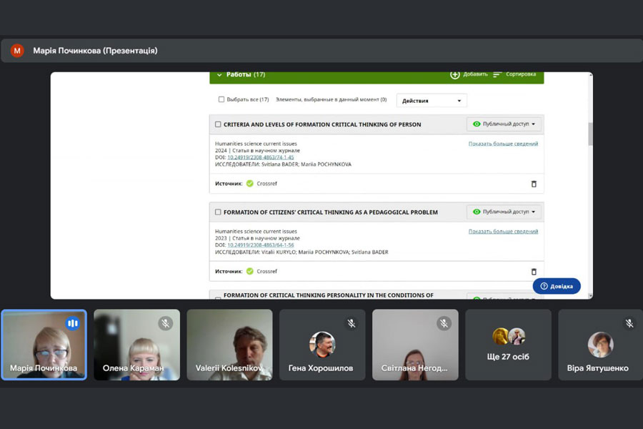Click Віра Явтушенко's round avatar
Viewport: 643px width, 429px height.
click(601, 344)
